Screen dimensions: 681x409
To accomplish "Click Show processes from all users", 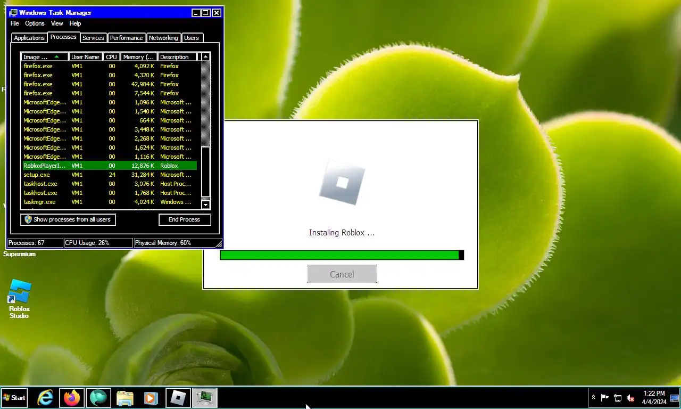I will click(x=68, y=219).
